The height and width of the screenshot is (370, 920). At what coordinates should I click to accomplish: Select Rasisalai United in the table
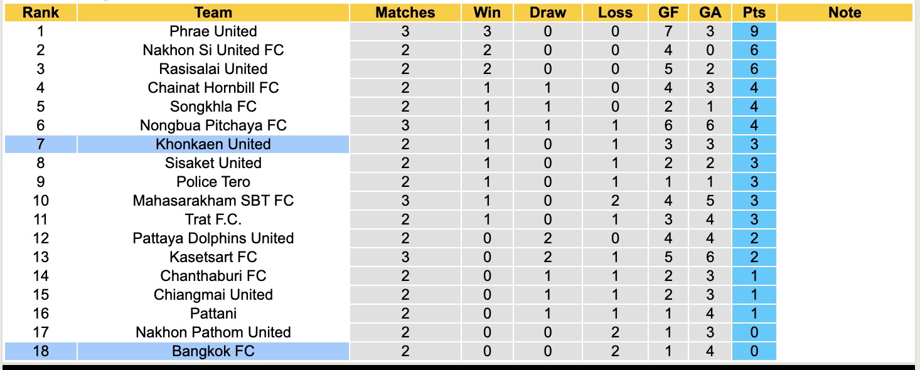pos(213,69)
